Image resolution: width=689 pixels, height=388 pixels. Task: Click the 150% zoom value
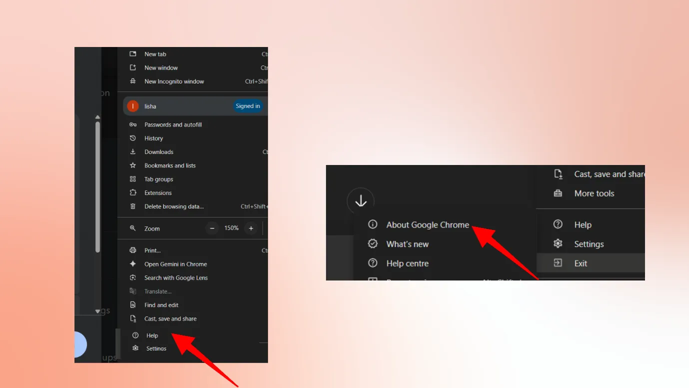pos(231,228)
